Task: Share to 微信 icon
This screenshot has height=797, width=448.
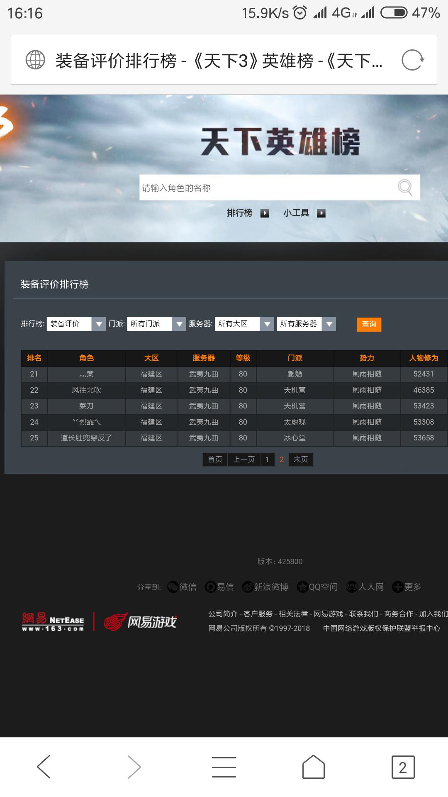Action: pos(173,587)
